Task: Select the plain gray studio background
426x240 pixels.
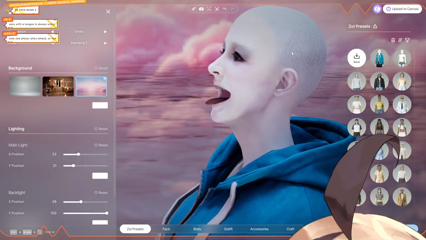Action: [x=25, y=86]
